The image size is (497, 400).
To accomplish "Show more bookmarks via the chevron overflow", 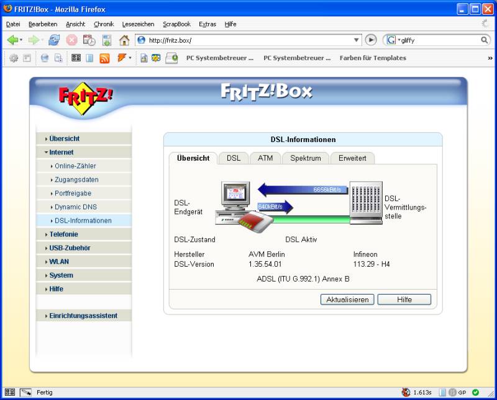I will coord(490,58).
